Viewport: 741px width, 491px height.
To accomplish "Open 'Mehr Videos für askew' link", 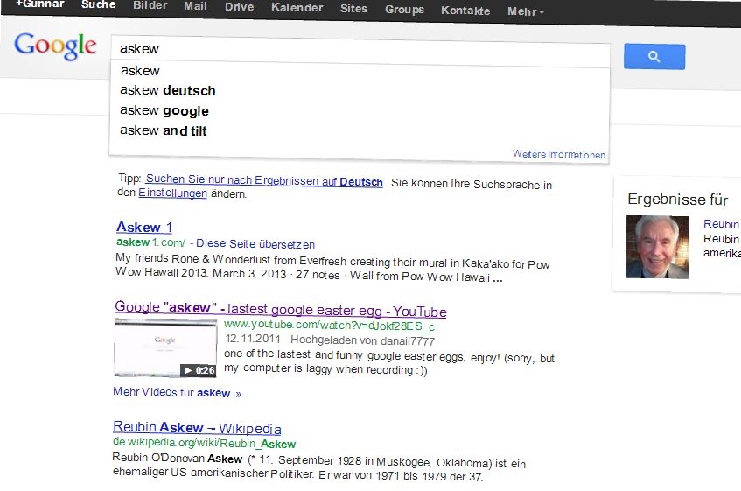I will pyautogui.click(x=177, y=392).
